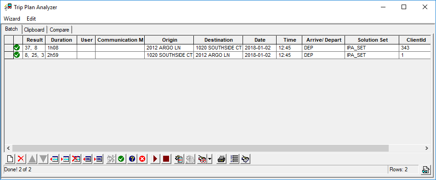Select the ClientId cell showing 343
This screenshot has height=180, width=436.
coord(415,48)
